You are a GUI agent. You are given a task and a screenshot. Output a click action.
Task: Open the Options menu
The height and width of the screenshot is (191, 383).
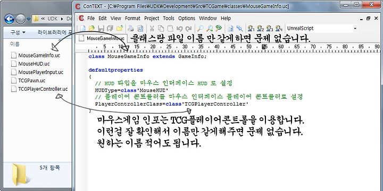point(187,18)
